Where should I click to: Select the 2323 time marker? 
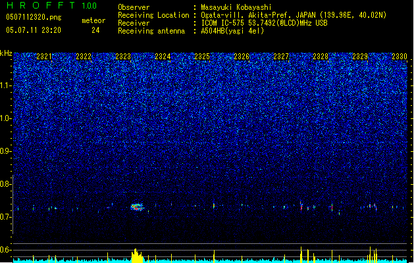(x=123, y=57)
